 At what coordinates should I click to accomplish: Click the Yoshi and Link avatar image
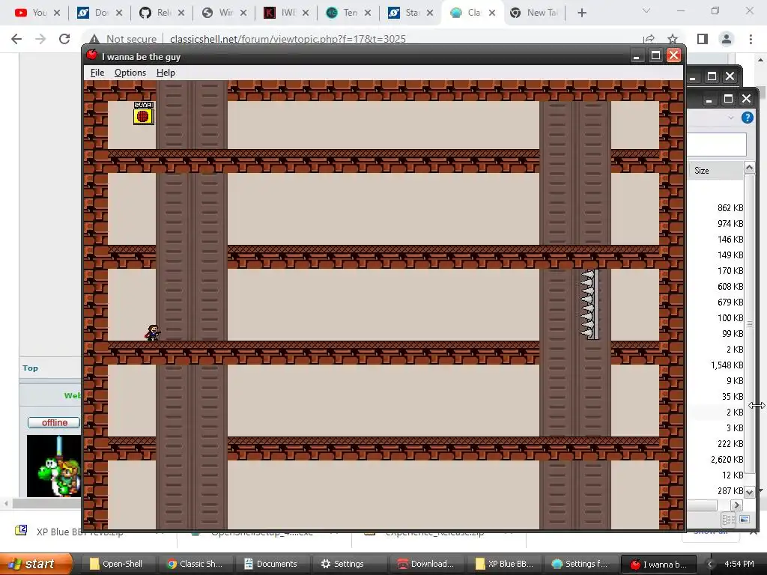[54, 466]
